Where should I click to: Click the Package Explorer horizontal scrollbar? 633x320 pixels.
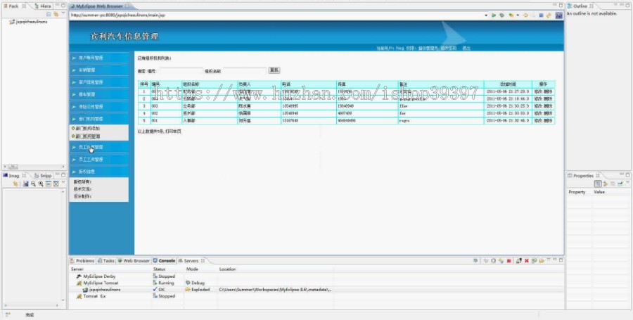click(x=33, y=167)
